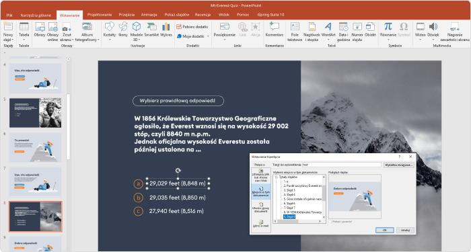Viewport: 471px width, 252px height.
Task: Select slide 4 thumbnail in panel
Action: click(36, 78)
